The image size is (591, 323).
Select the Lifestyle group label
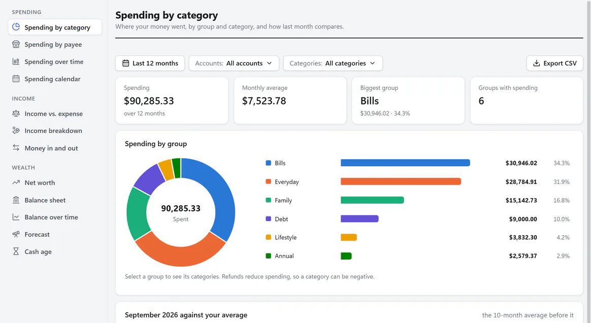click(x=286, y=237)
